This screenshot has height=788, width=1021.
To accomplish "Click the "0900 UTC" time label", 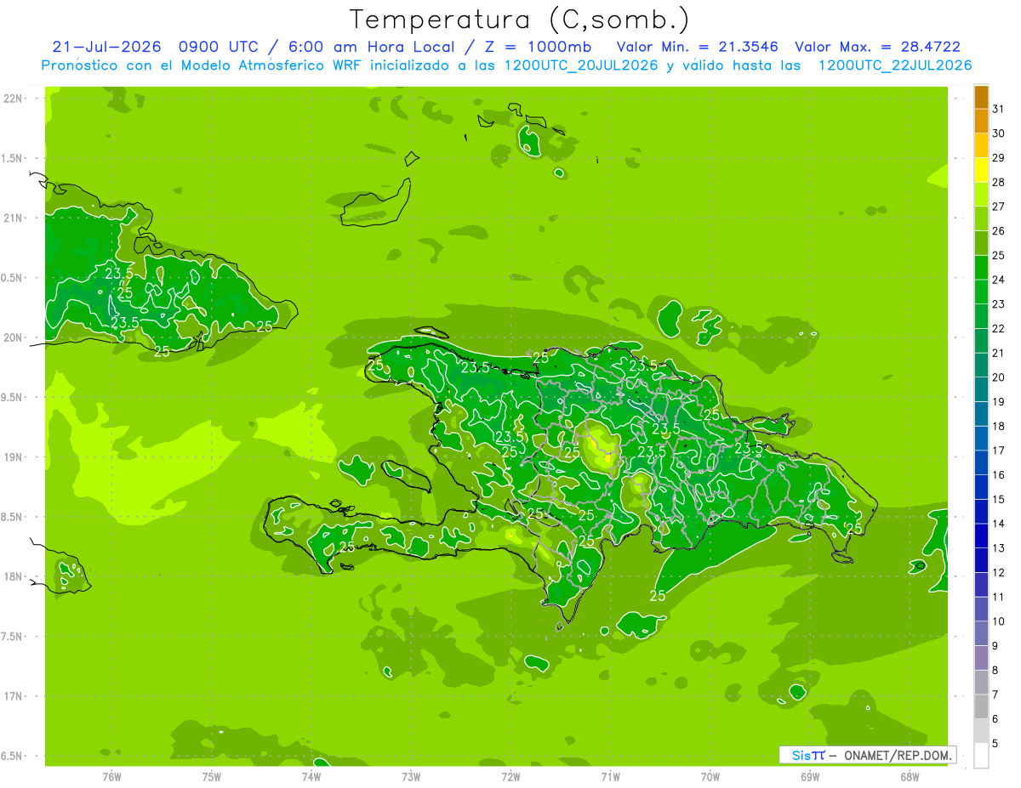I will [x=217, y=48].
